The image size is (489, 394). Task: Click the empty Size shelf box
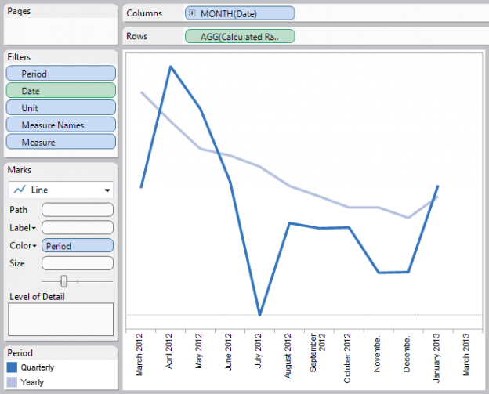(77, 263)
